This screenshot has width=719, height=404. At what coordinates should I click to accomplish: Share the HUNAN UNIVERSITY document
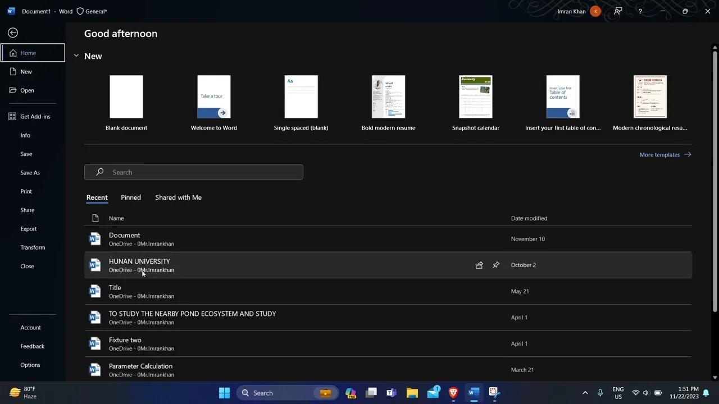[x=479, y=265]
